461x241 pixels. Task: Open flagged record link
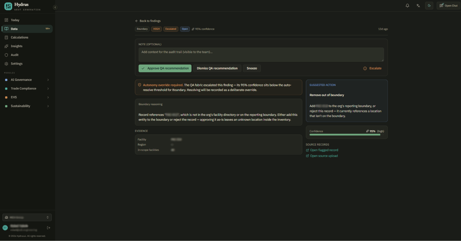click(322, 150)
